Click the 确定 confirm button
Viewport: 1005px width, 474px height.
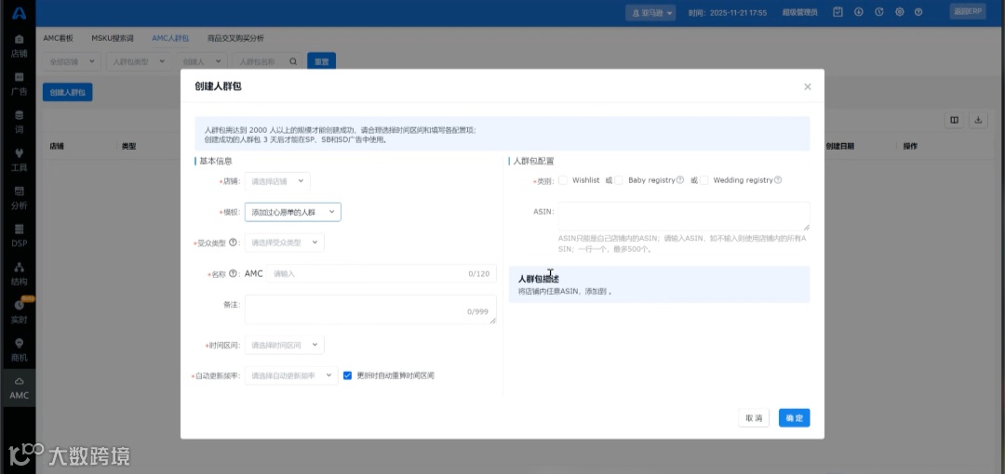(x=794, y=417)
